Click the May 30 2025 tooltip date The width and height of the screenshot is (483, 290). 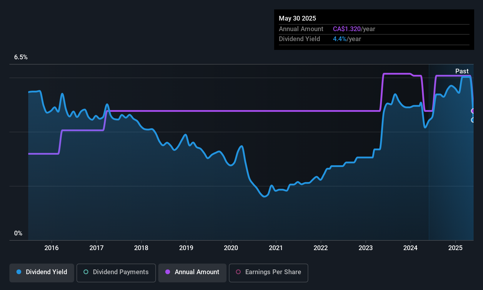297,18
